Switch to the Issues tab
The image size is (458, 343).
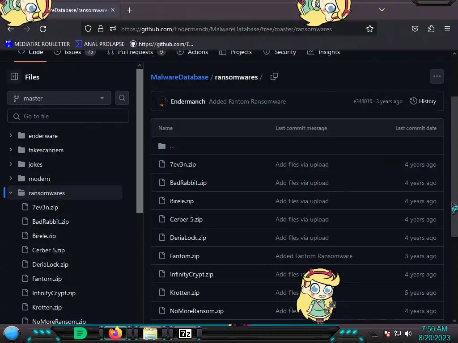[75, 52]
